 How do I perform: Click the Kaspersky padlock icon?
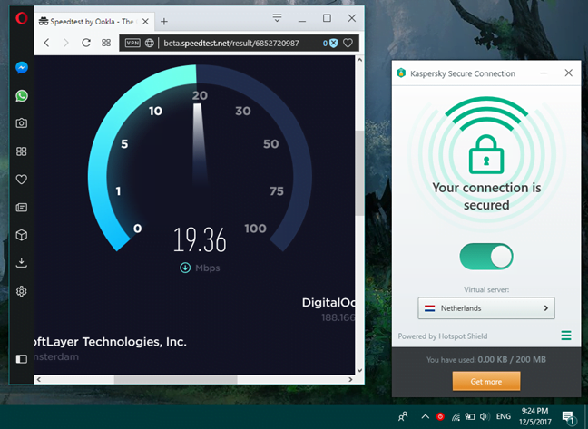tap(486, 154)
